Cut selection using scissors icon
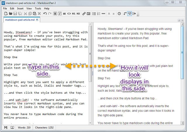Image resolution: width=187 pixels, height=132 pixels. tap(25, 14)
